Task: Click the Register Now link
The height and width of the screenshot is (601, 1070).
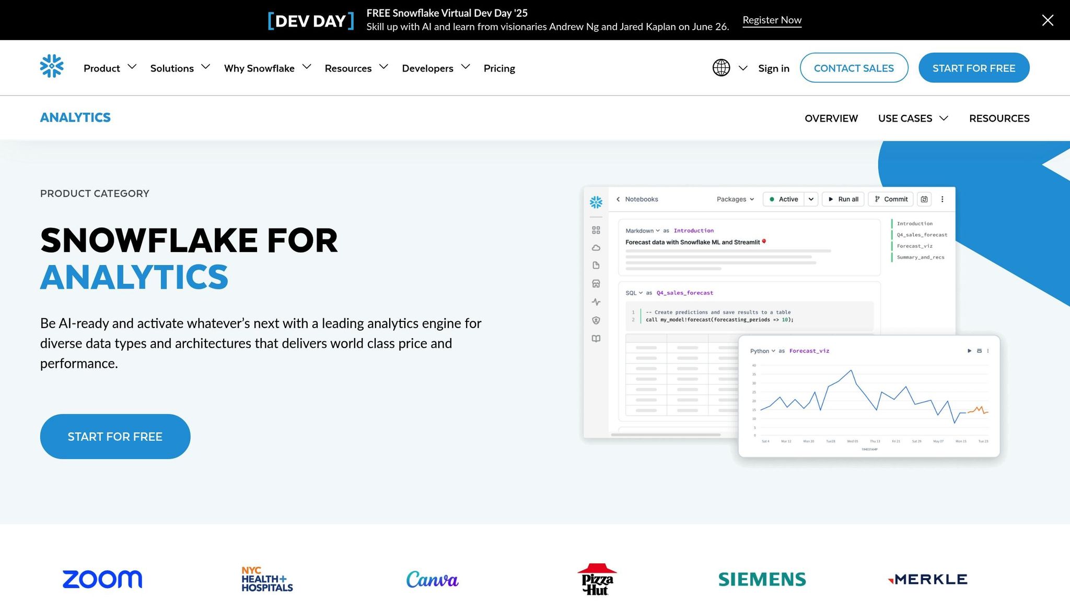Action: (x=772, y=20)
